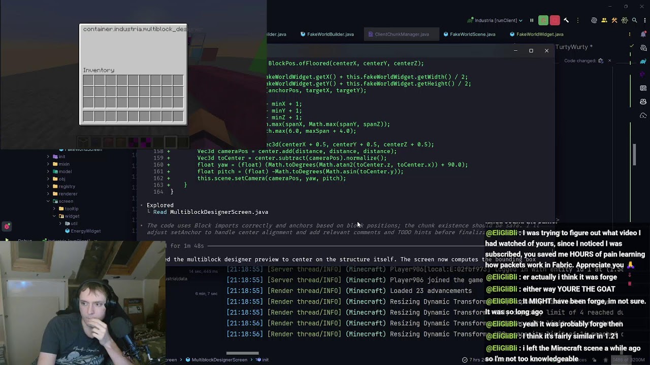Viewport: 650px width, 365px height.
Task: Switch to FakeWorldScene.java tab
Action: [469, 34]
